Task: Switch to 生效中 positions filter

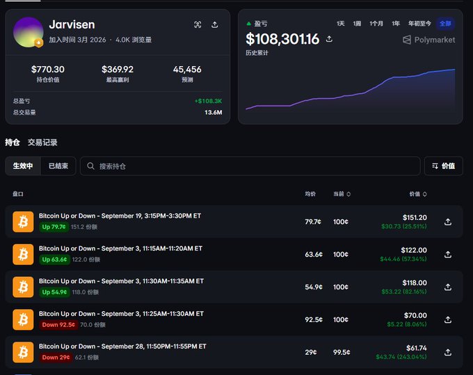Action: pos(23,166)
